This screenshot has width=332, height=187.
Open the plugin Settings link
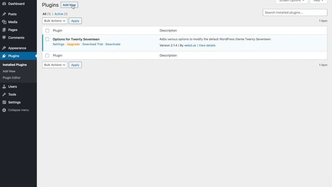coord(59,44)
